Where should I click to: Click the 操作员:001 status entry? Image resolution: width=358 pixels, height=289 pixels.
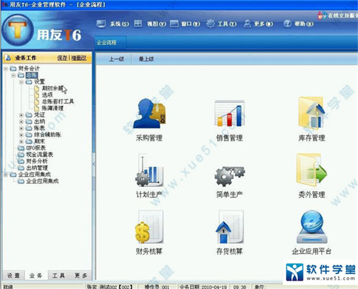pyautogui.click(x=157, y=287)
